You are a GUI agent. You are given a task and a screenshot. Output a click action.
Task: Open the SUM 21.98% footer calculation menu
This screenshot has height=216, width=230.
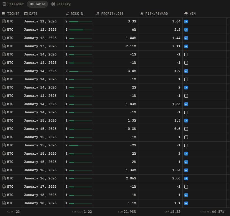(127, 212)
